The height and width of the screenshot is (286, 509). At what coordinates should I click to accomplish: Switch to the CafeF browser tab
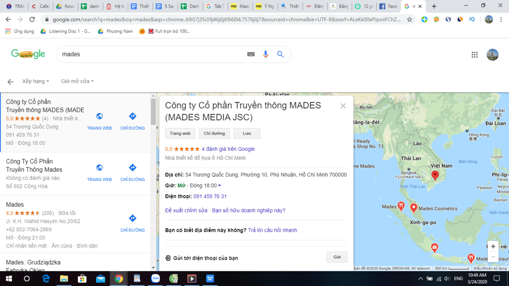(40, 6)
